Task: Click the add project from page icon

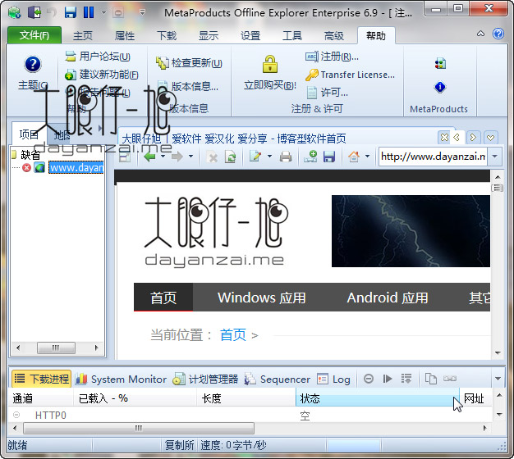Action: tap(310, 157)
